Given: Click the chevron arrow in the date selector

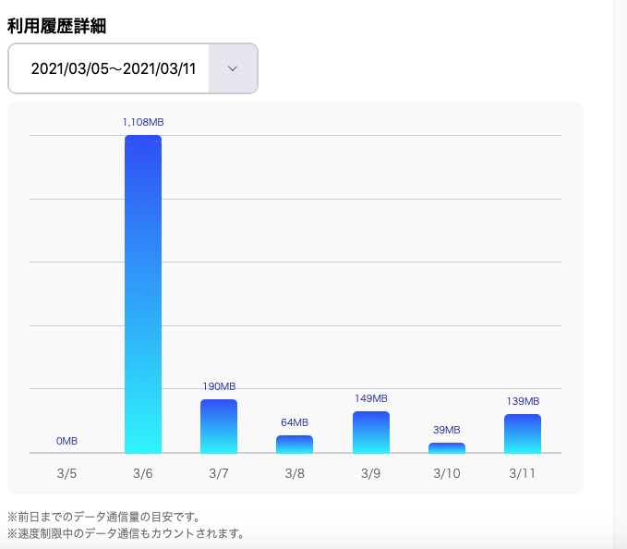Looking at the screenshot, I should coord(233,68).
